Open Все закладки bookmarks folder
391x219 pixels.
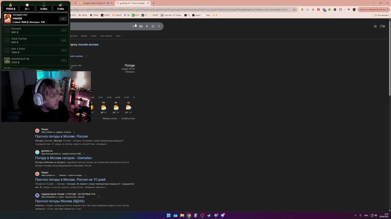coord(382,15)
